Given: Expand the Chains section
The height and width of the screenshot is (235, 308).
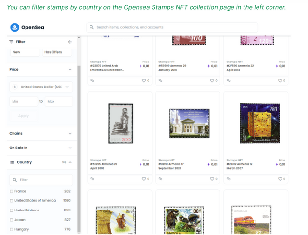Looking at the screenshot, I should [70, 134].
